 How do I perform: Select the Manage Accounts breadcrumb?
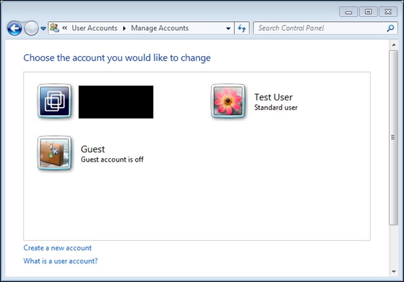tap(160, 28)
